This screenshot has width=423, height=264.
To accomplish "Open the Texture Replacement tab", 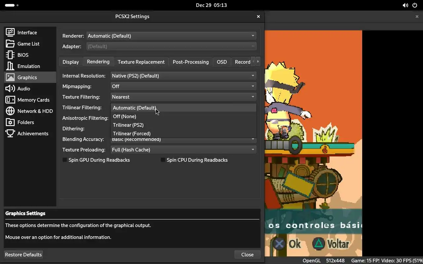I will tap(141, 62).
